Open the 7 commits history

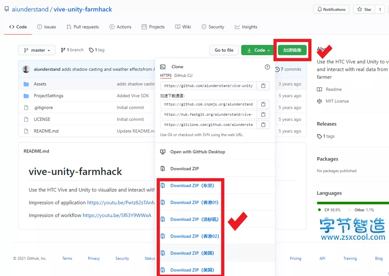pyautogui.click(x=288, y=69)
